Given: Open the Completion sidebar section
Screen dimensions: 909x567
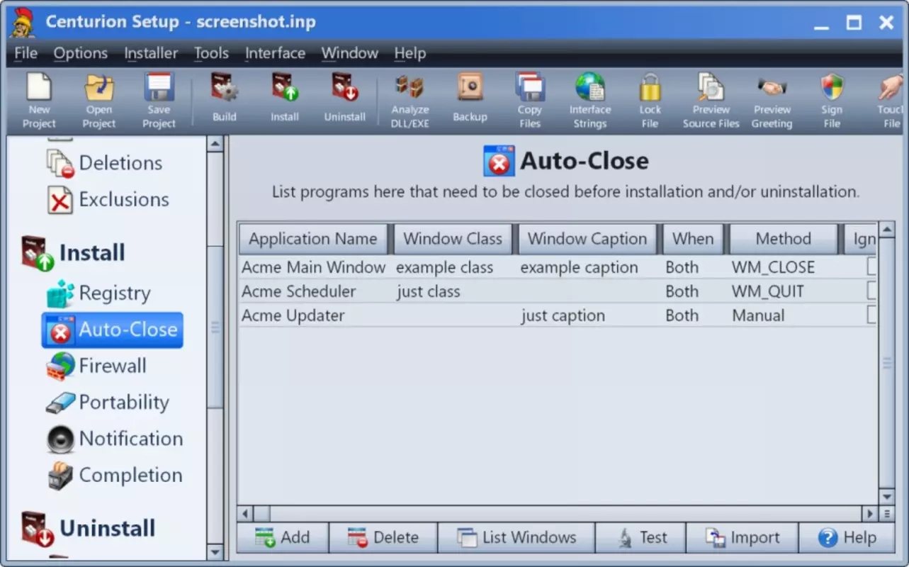Looking at the screenshot, I should (114, 476).
